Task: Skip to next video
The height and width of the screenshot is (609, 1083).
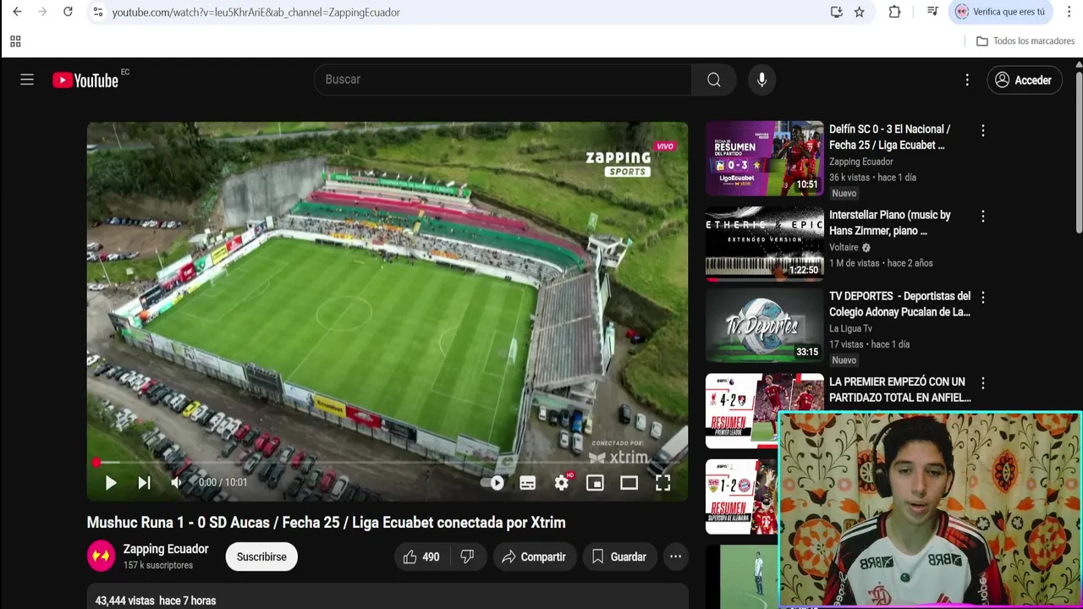Action: coord(144,483)
